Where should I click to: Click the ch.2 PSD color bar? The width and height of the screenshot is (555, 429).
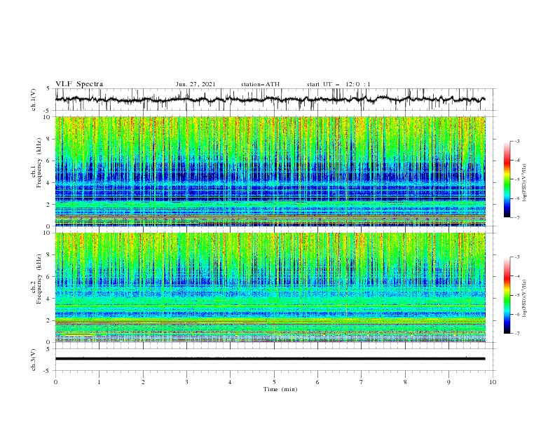coord(507,295)
